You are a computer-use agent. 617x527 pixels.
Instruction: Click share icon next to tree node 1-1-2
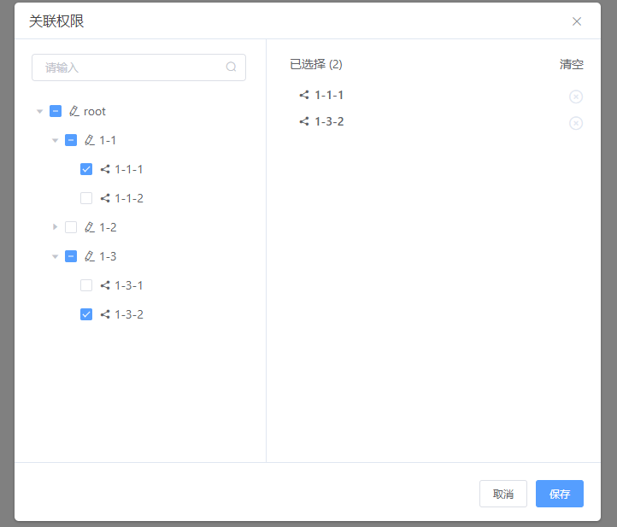click(105, 198)
